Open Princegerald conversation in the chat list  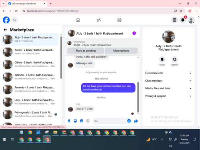pos(30,114)
